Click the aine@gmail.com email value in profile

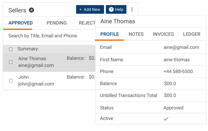pos(181,47)
